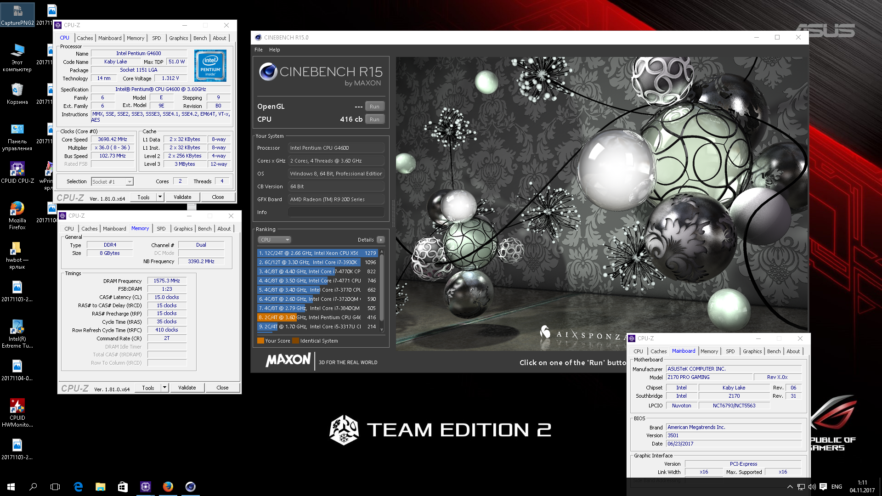Run the OpenGL benchmark in Cinebench
Screen dimensions: 882x496
[374, 107]
